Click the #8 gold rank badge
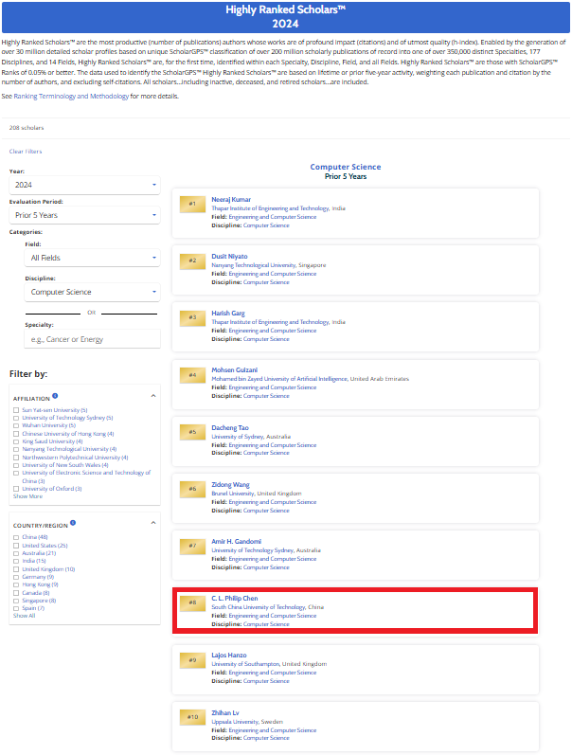 pyautogui.click(x=192, y=602)
